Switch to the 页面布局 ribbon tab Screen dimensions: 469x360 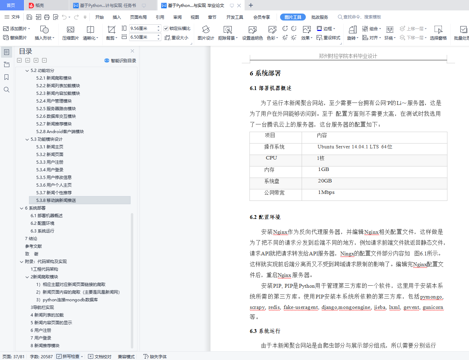tap(138, 17)
